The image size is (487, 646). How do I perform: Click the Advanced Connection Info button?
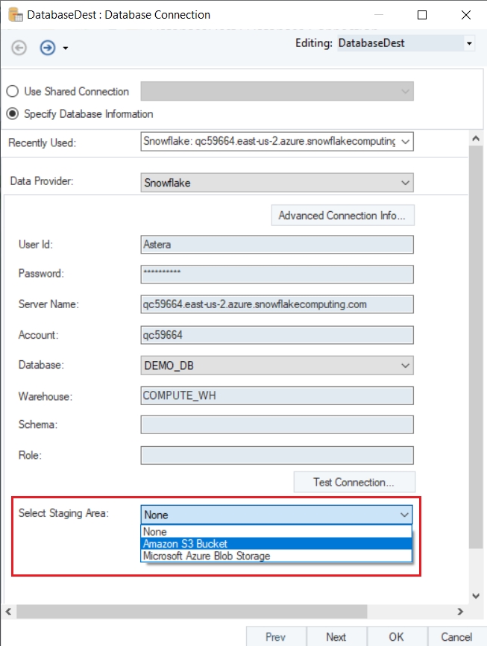[342, 216]
